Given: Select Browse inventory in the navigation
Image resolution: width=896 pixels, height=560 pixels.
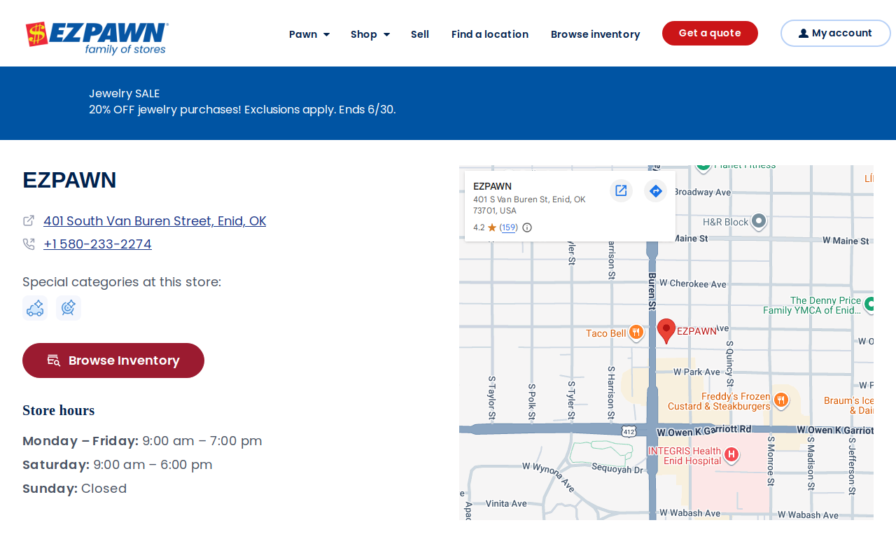Looking at the screenshot, I should tap(595, 34).
